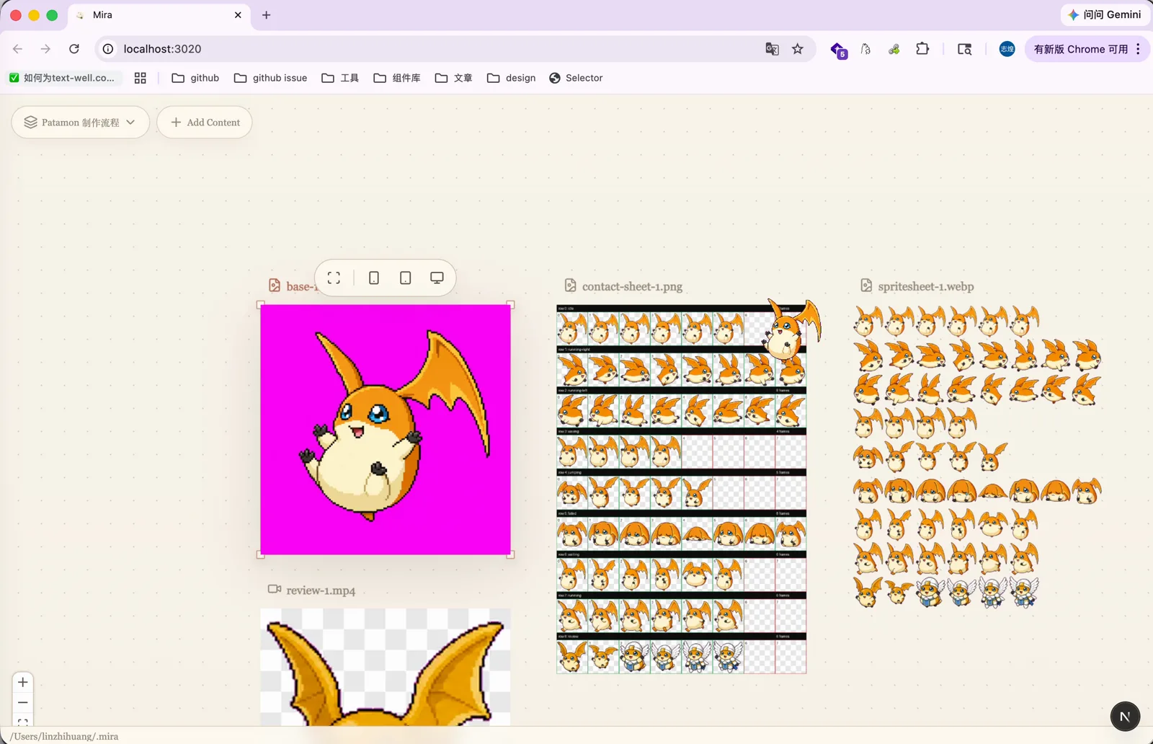Open the purple extension with badge 5
Viewport: 1153px width, 744px height.
point(838,50)
